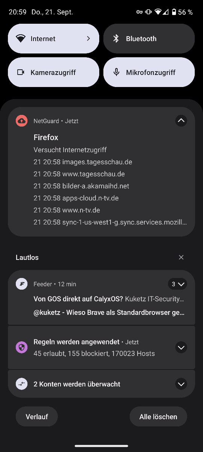Screen dimensions: 203x452
Task: Open Verlauf notification history
Action: 37,417
